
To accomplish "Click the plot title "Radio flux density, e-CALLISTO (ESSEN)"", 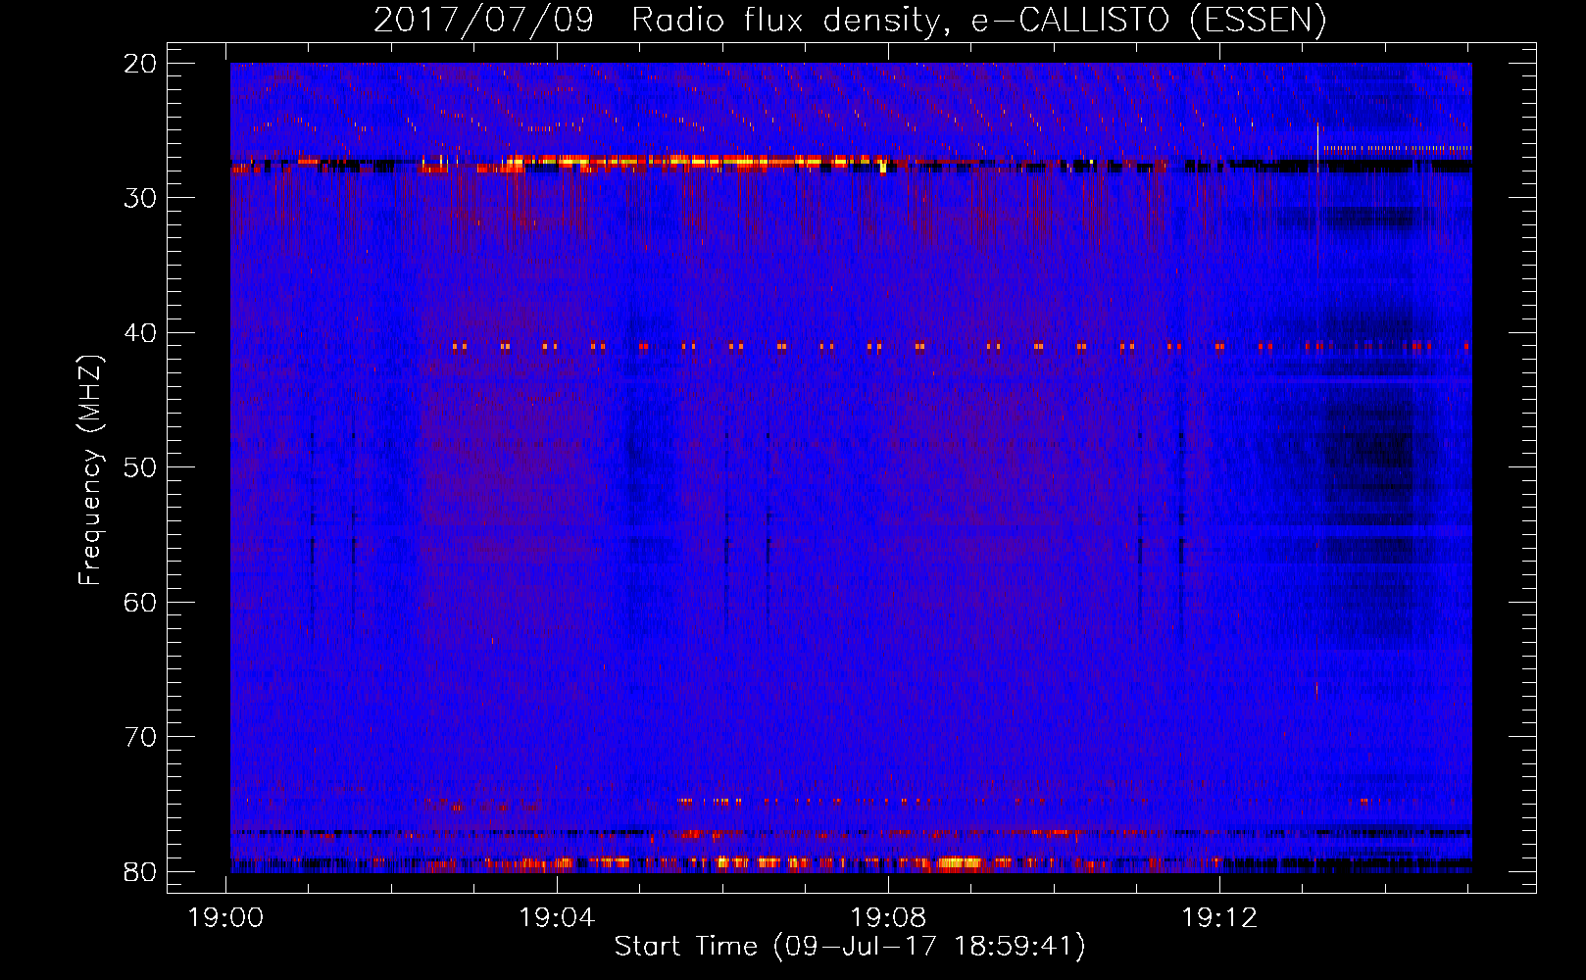I will pos(978,20).
